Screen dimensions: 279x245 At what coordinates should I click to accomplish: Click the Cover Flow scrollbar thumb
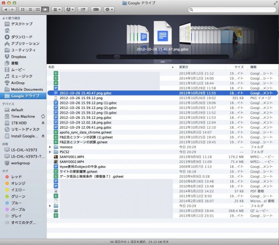(x=117, y=57)
